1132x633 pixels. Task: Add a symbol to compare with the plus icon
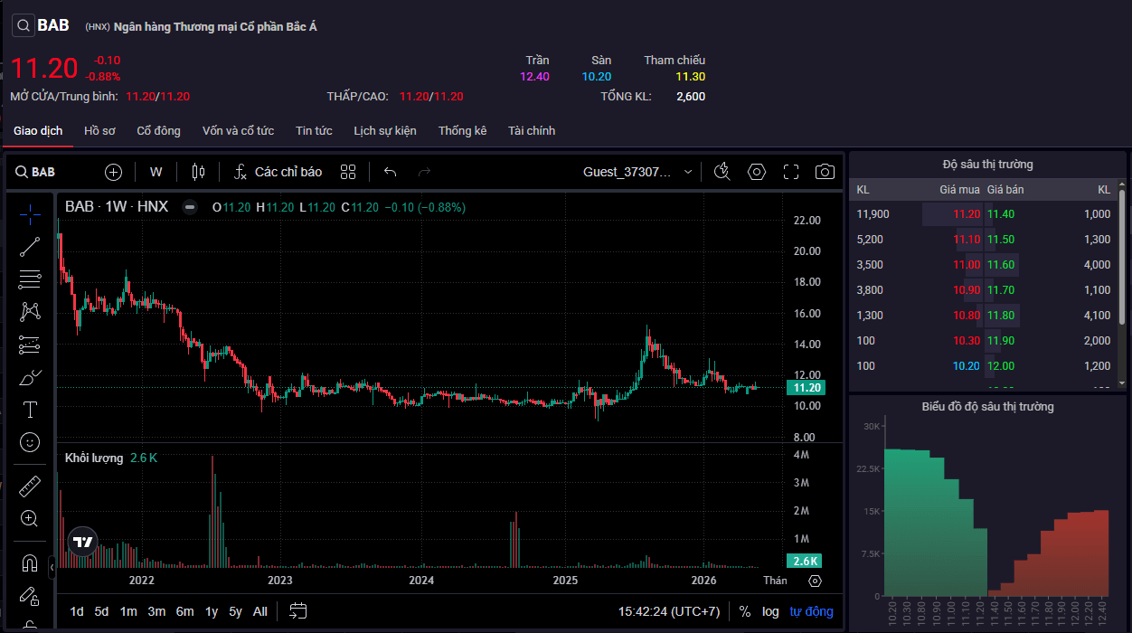point(113,172)
